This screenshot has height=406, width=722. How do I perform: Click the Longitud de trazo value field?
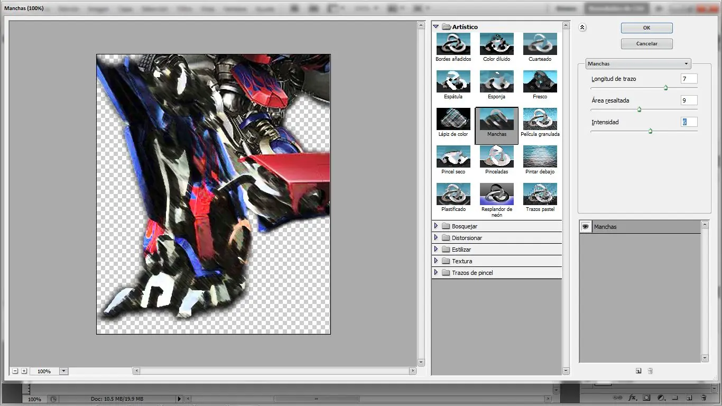tap(689, 79)
